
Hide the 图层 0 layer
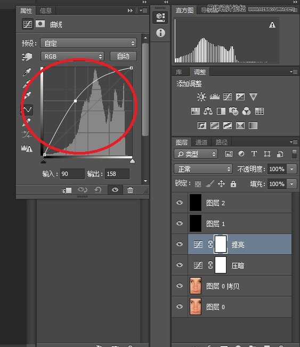click(180, 306)
